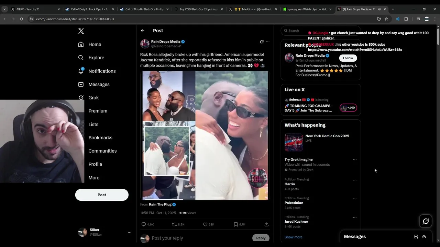Viewport: 440px width, 247px height.
Task: Click the 11:58 PM · Oct 11, 2025 timestamp
Action: point(158,213)
